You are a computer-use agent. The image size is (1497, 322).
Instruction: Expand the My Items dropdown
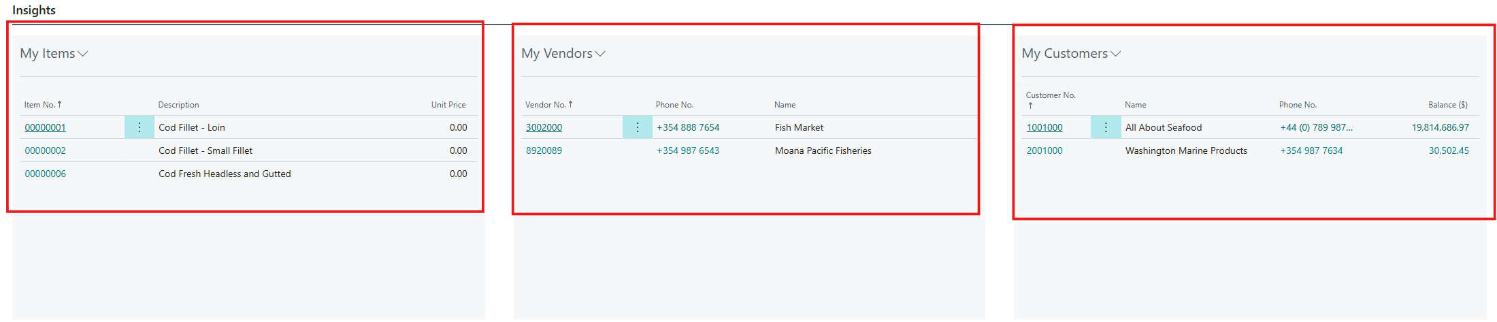coord(54,54)
